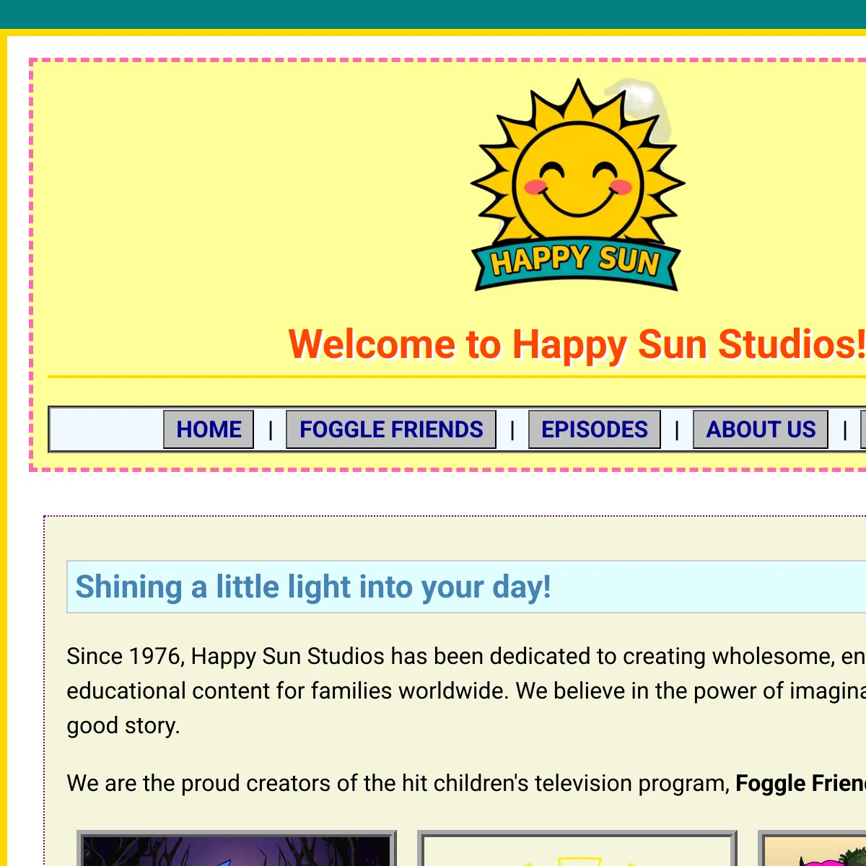Click the Welcome to Happy Sun Studios heading
Viewport: 866px width, 866px height.
click(x=577, y=344)
